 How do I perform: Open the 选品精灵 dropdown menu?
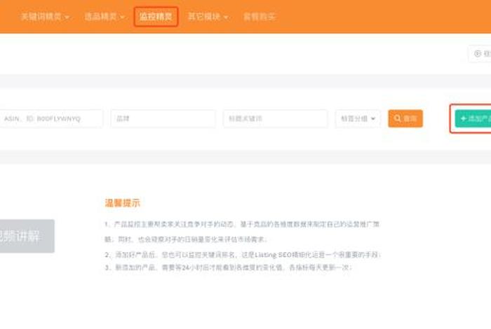[x=105, y=17]
